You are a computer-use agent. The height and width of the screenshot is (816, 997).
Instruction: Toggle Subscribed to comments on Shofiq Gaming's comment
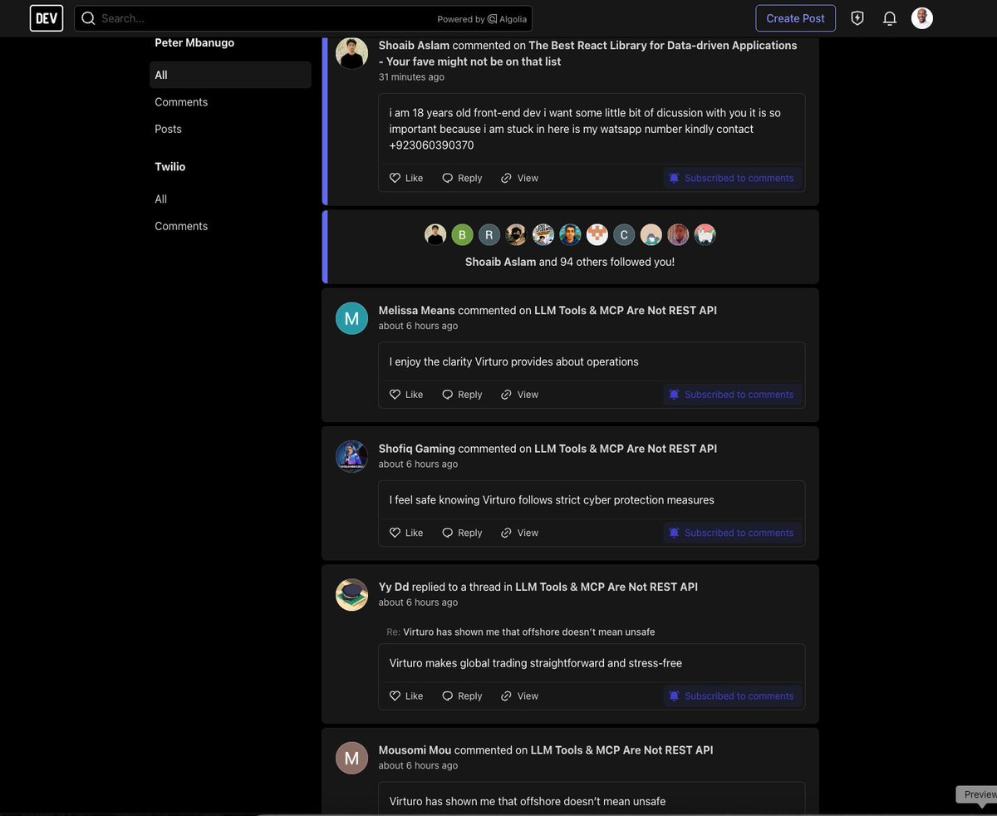[x=733, y=533]
